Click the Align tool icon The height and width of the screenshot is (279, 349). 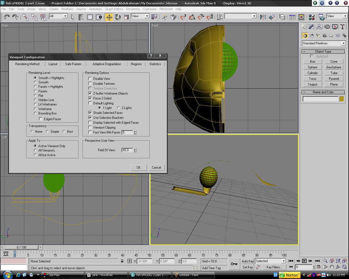272,17
